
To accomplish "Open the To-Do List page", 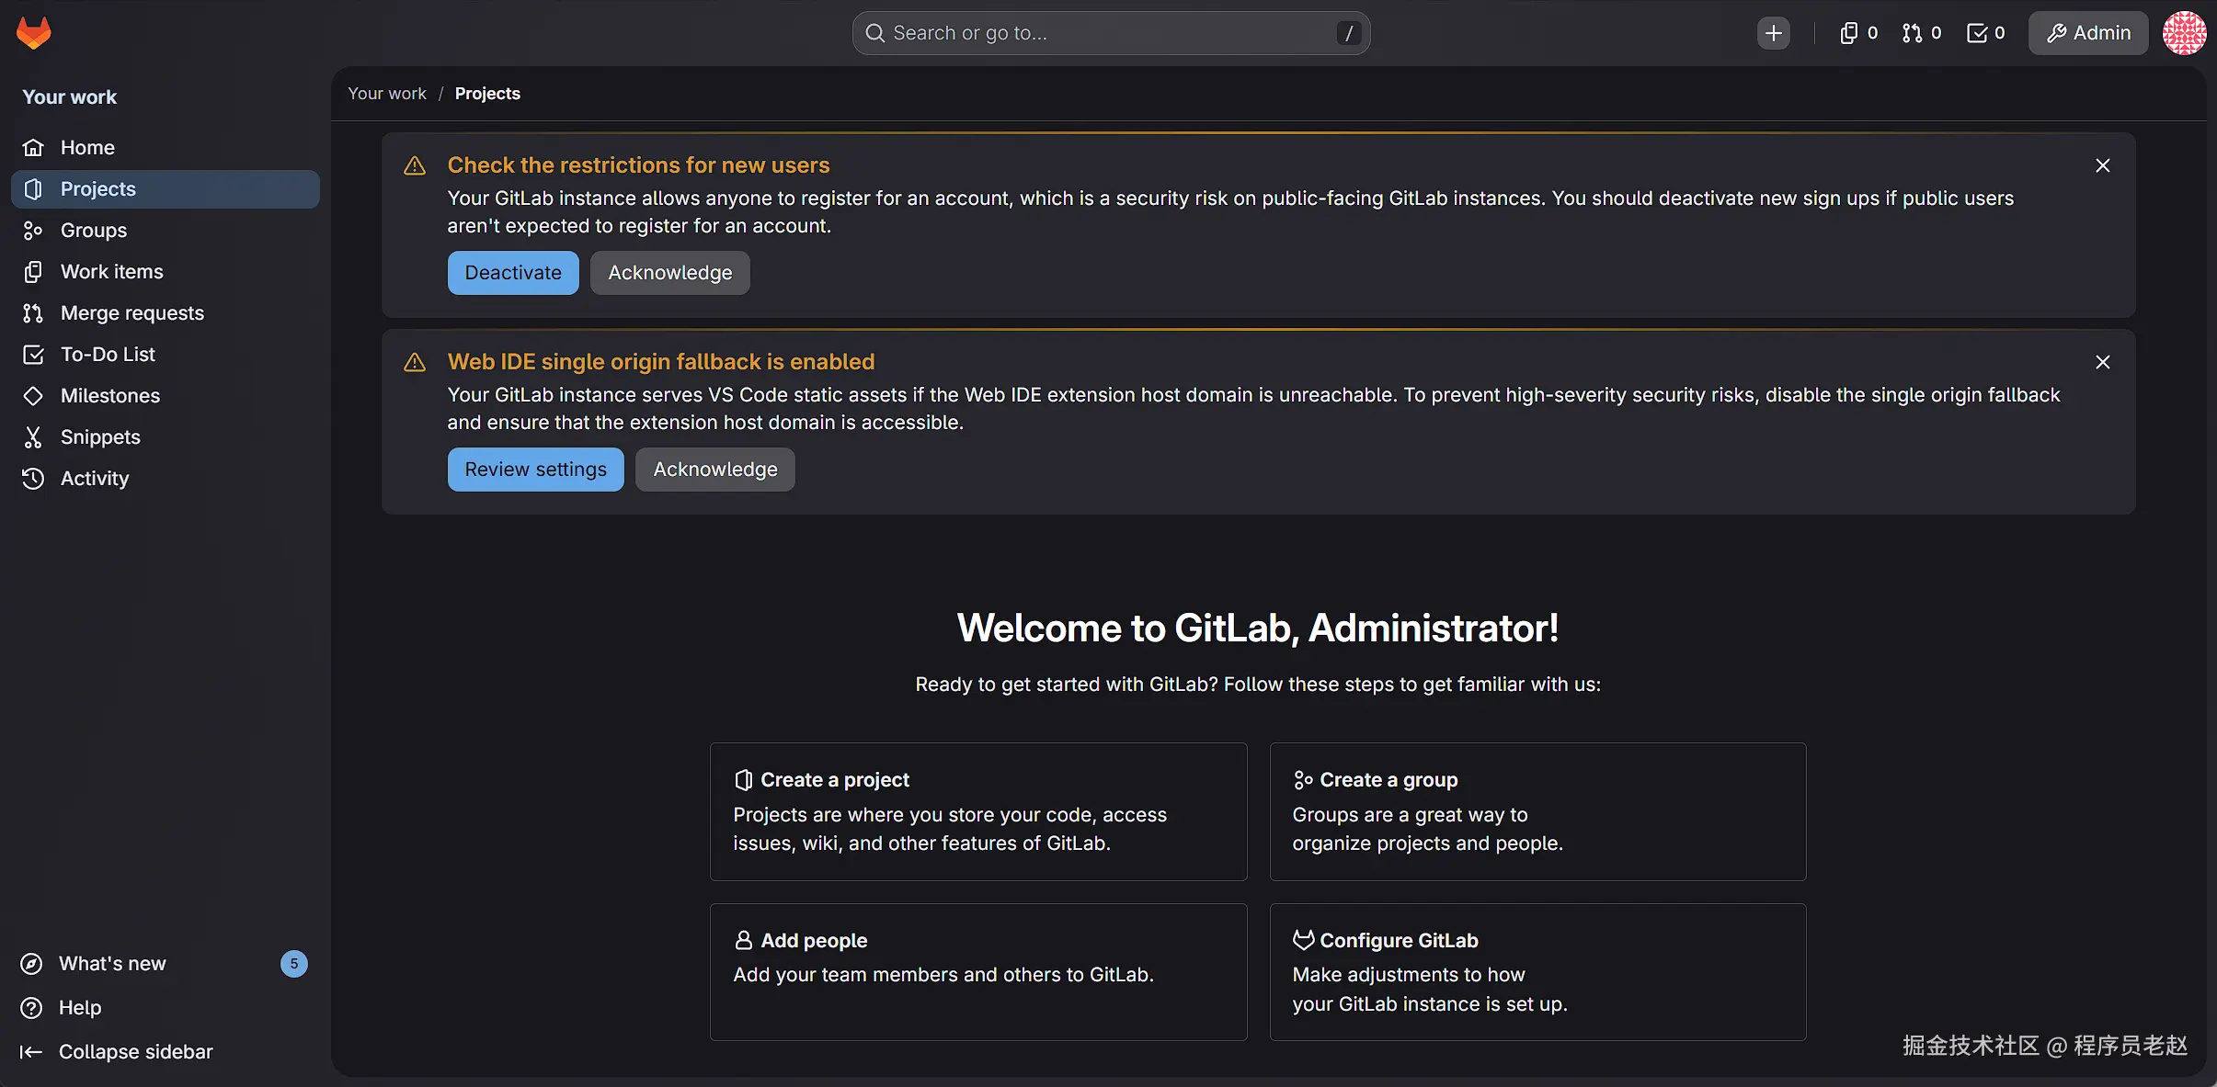I will pos(166,355).
